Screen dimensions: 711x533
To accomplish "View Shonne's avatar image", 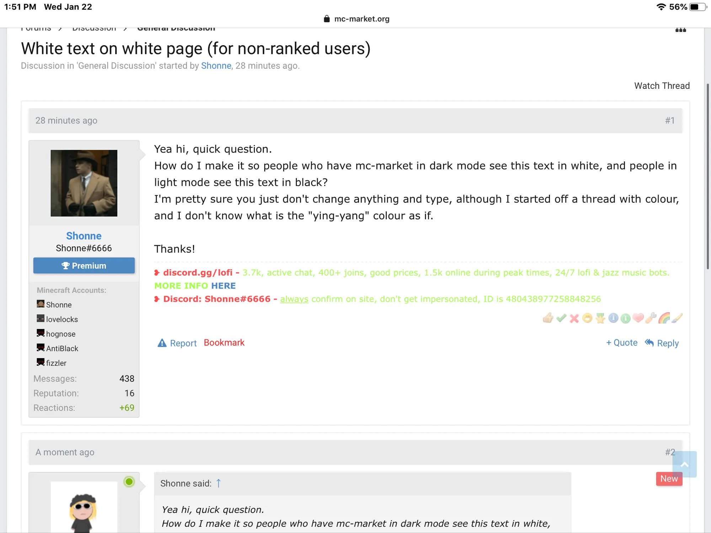I will tap(84, 183).
